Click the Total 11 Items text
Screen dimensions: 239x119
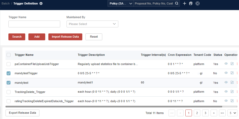(155, 113)
